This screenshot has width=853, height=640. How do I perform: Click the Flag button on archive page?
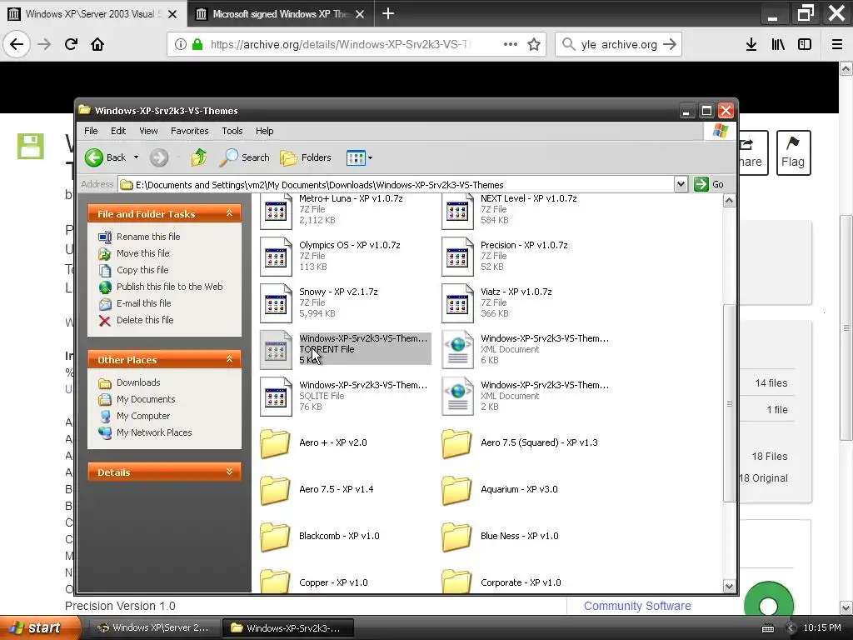[793, 153]
